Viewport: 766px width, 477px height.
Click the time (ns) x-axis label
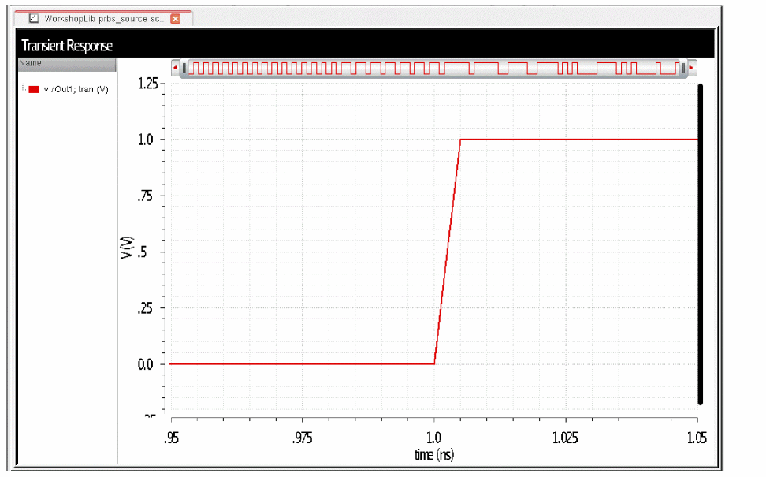point(434,454)
